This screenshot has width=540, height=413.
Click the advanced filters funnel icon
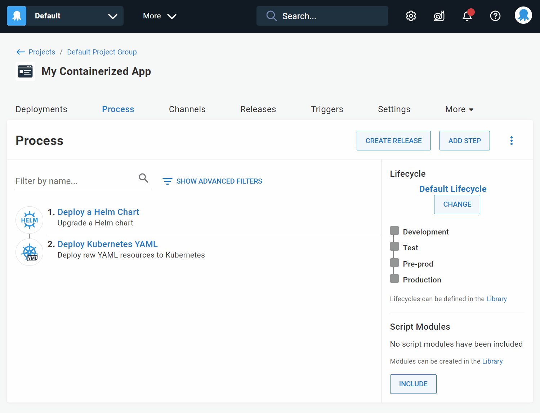pos(167,181)
